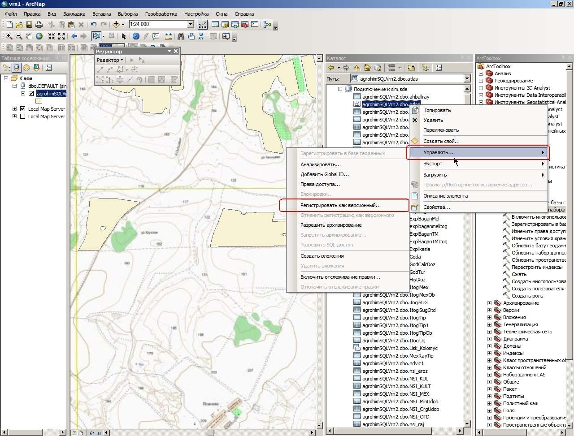Image resolution: width=574 pixels, height=436 pixels.
Task: Connect to Folder in Catalog toolbar
Action: pyautogui.click(x=411, y=68)
